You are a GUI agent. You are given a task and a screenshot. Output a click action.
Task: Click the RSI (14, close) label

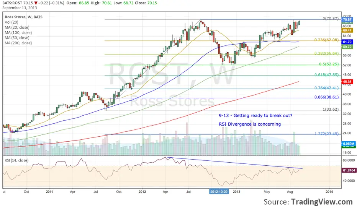[x=16, y=160]
